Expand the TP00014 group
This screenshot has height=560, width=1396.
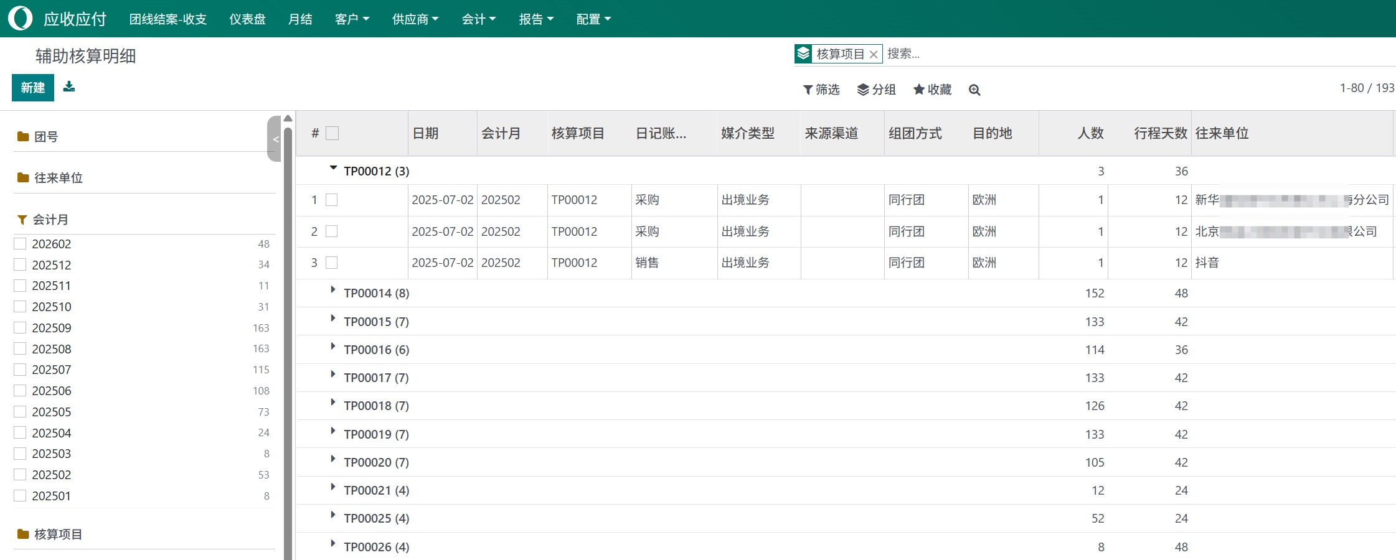[332, 292]
